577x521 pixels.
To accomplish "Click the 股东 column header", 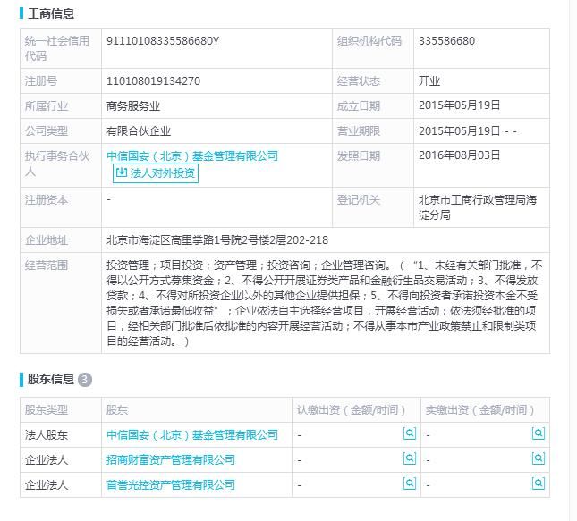I will 117,410.
